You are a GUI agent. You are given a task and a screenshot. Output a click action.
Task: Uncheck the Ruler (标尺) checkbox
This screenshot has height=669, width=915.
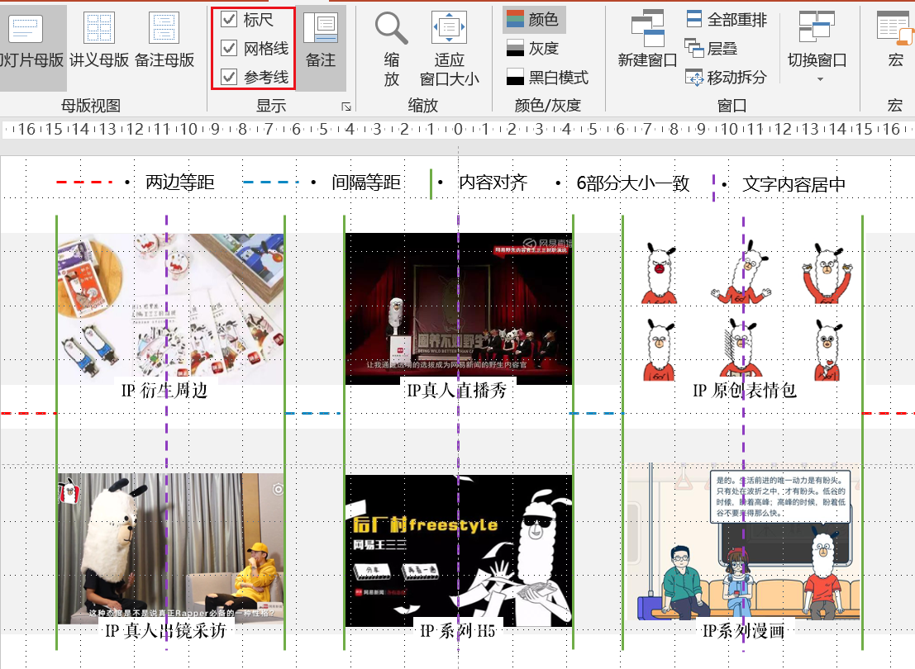click(229, 19)
